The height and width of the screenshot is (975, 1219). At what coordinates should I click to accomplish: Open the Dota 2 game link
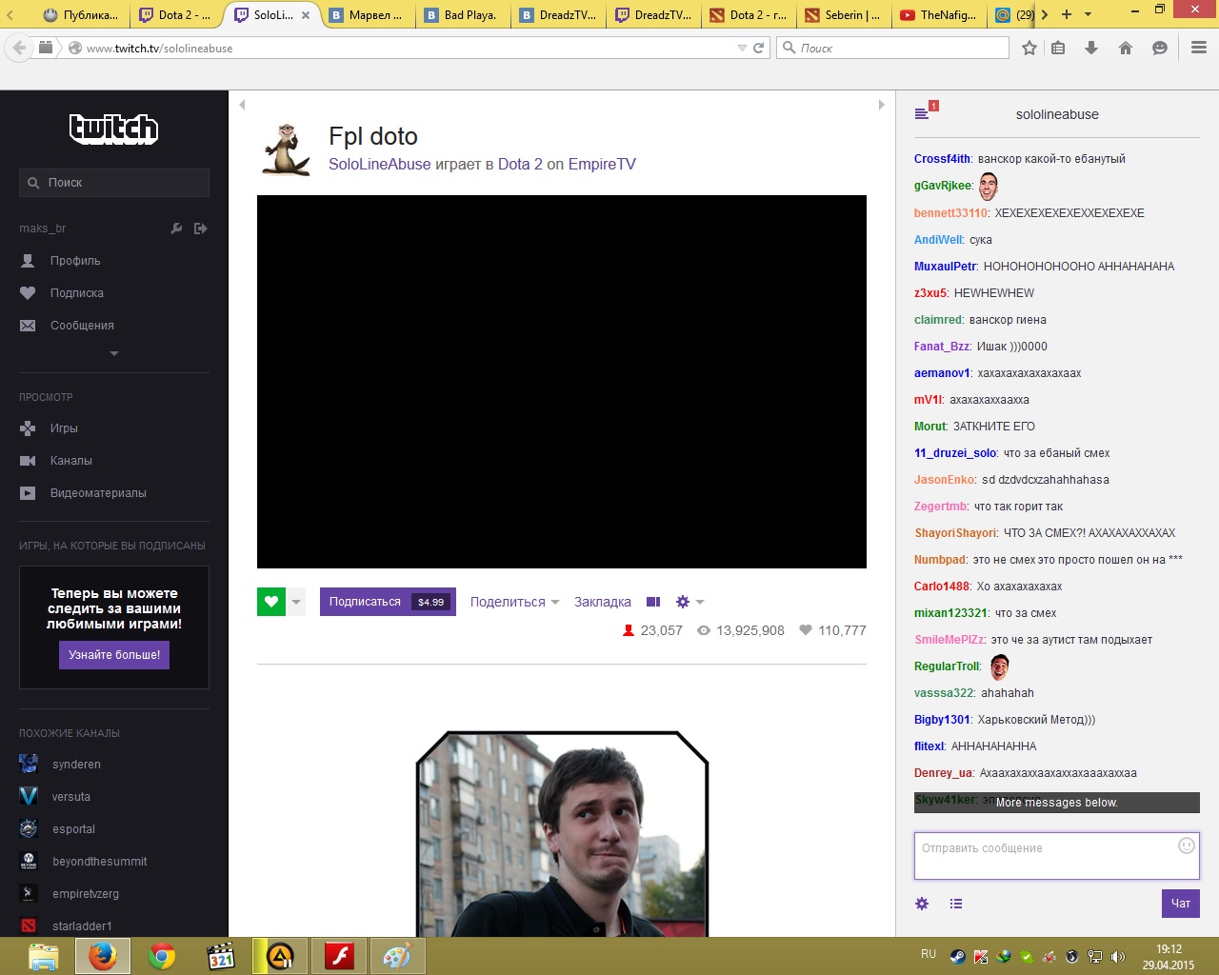pyautogui.click(x=520, y=164)
